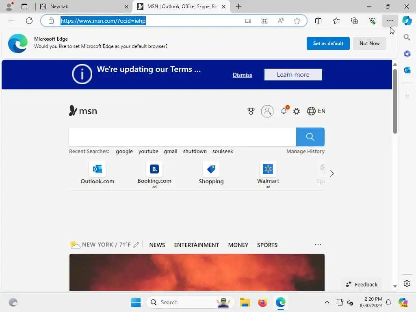
Task: Select recent search gmail
Action: tap(170, 151)
